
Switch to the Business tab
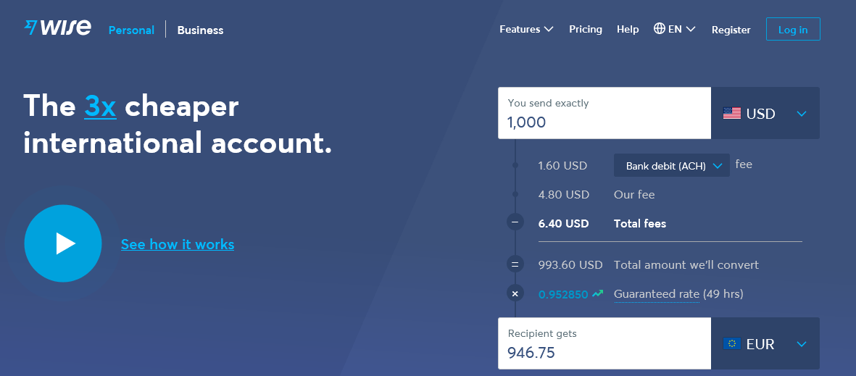pos(200,30)
